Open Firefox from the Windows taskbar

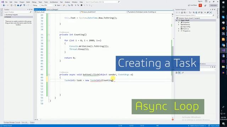223,28
